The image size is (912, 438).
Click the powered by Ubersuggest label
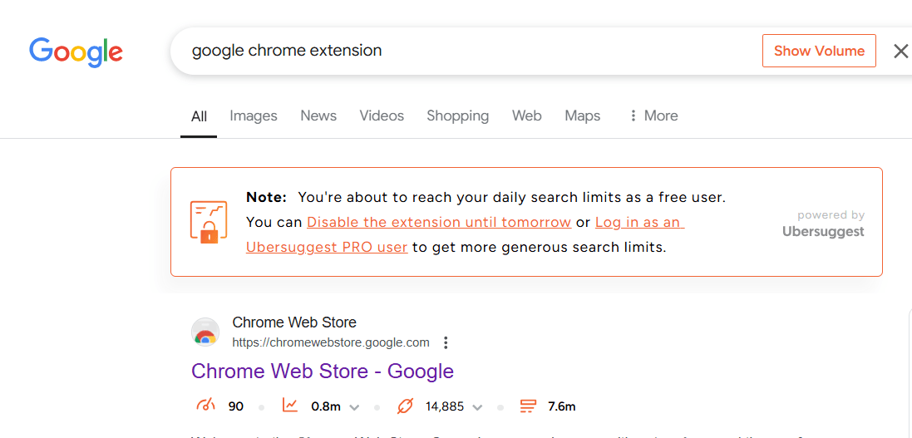pyautogui.click(x=824, y=224)
